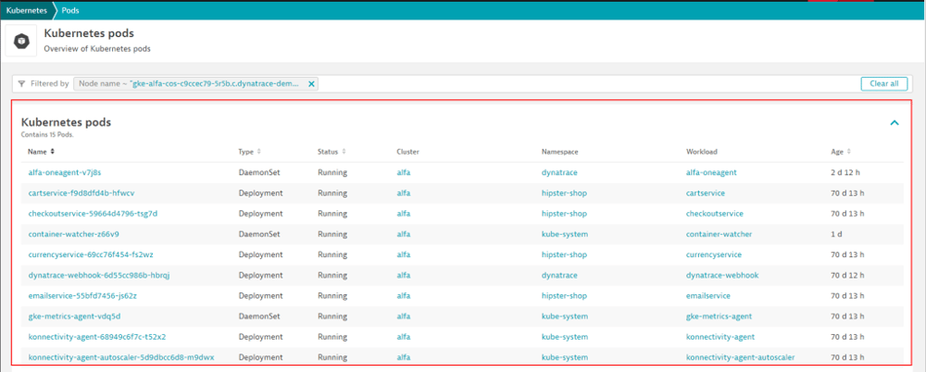Open the alfa cluster link for emailservice
Screen dimensions: 926x372
point(404,295)
